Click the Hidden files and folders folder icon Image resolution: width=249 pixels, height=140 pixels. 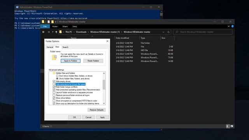54,73
